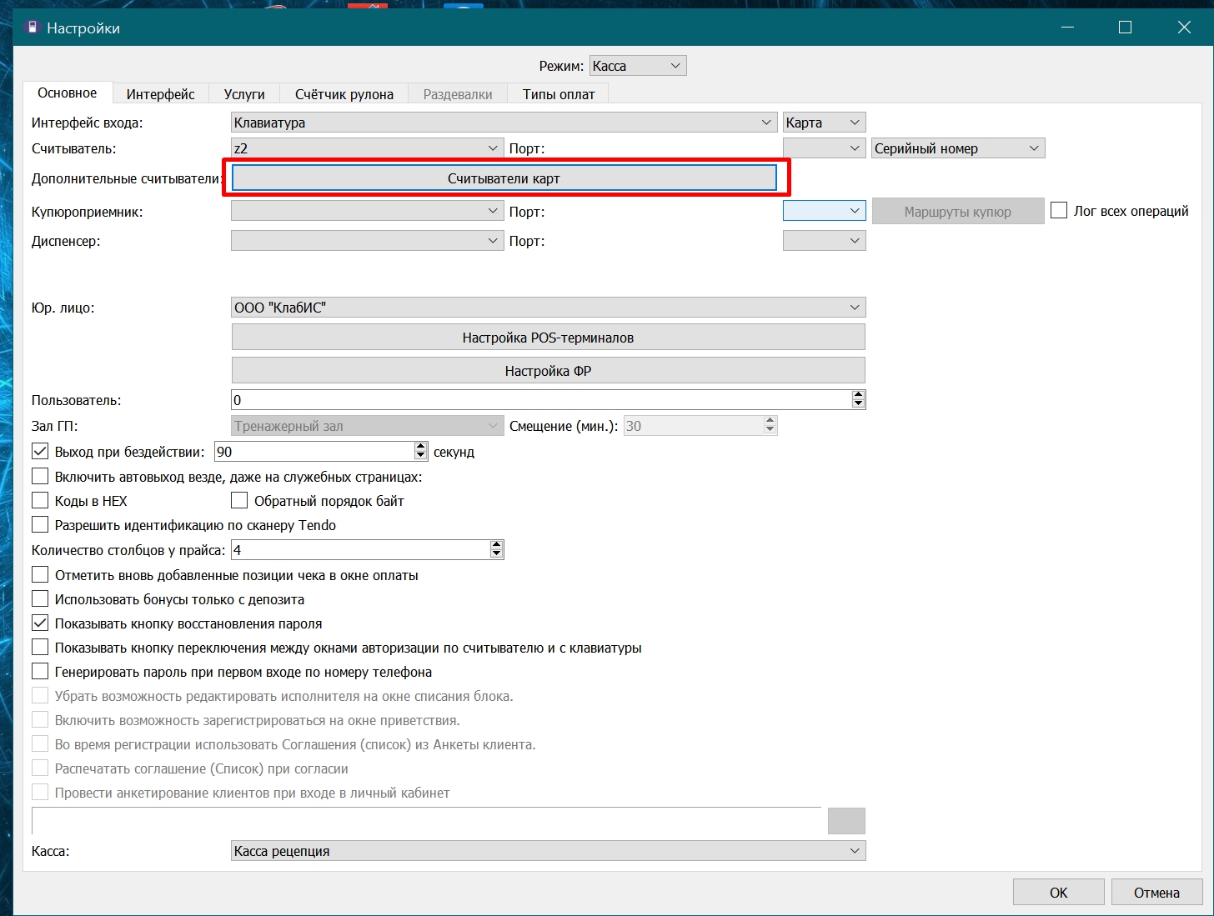Check Показывать кнопку переключения между окнами авторизации
This screenshot has width=1214, height=916.
(x=40, y=648)
